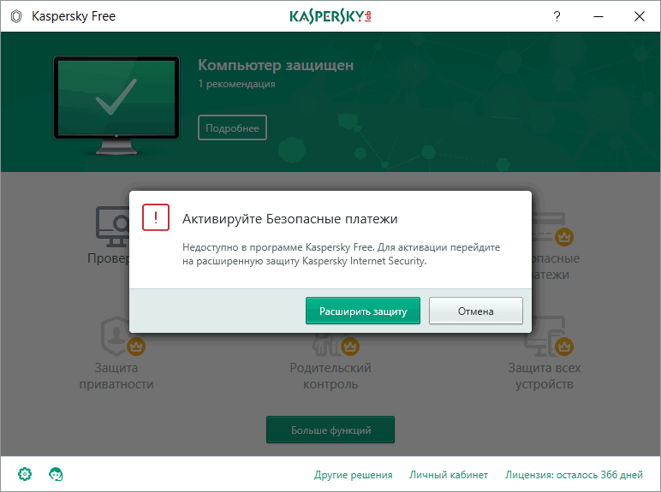
Task: Cancel the dialog with Отмена
Action: click(475, 311)
